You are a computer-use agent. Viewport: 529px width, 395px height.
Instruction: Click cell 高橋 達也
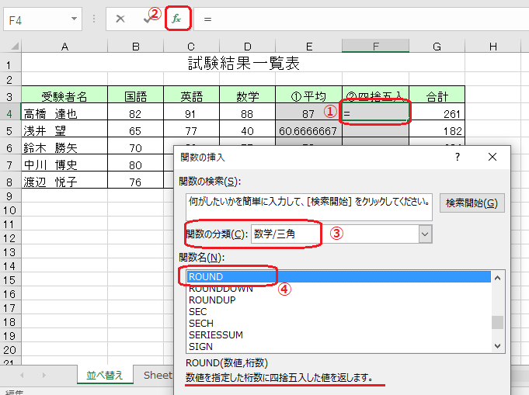coord(64,113)
